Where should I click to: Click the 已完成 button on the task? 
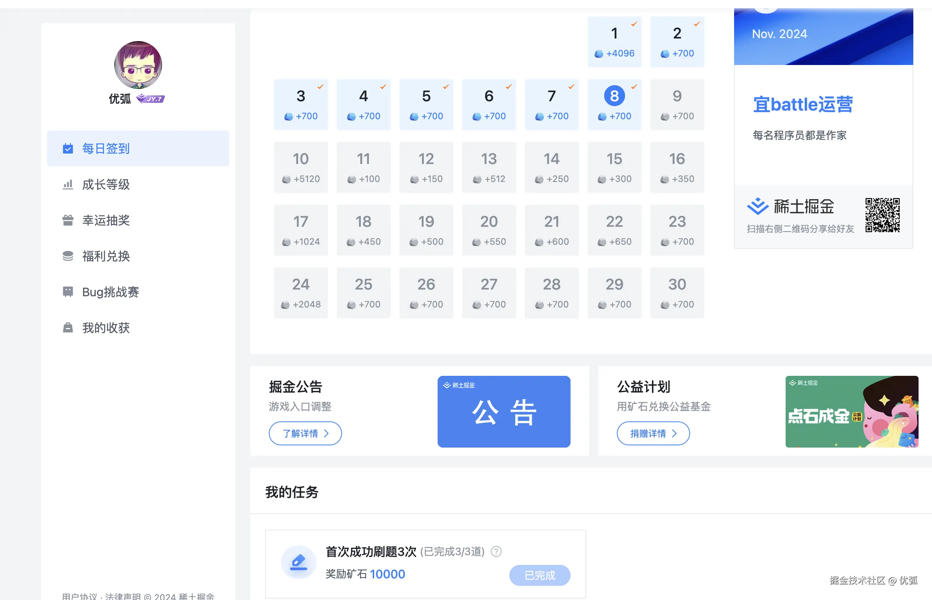[540, 575]
